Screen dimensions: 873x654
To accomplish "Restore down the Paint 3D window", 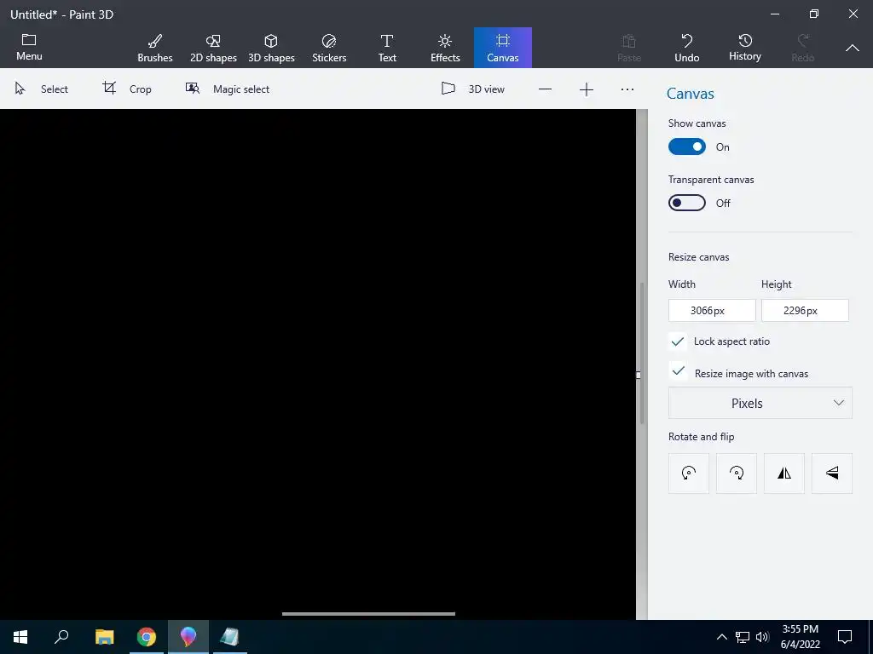I will coord(814,14).
